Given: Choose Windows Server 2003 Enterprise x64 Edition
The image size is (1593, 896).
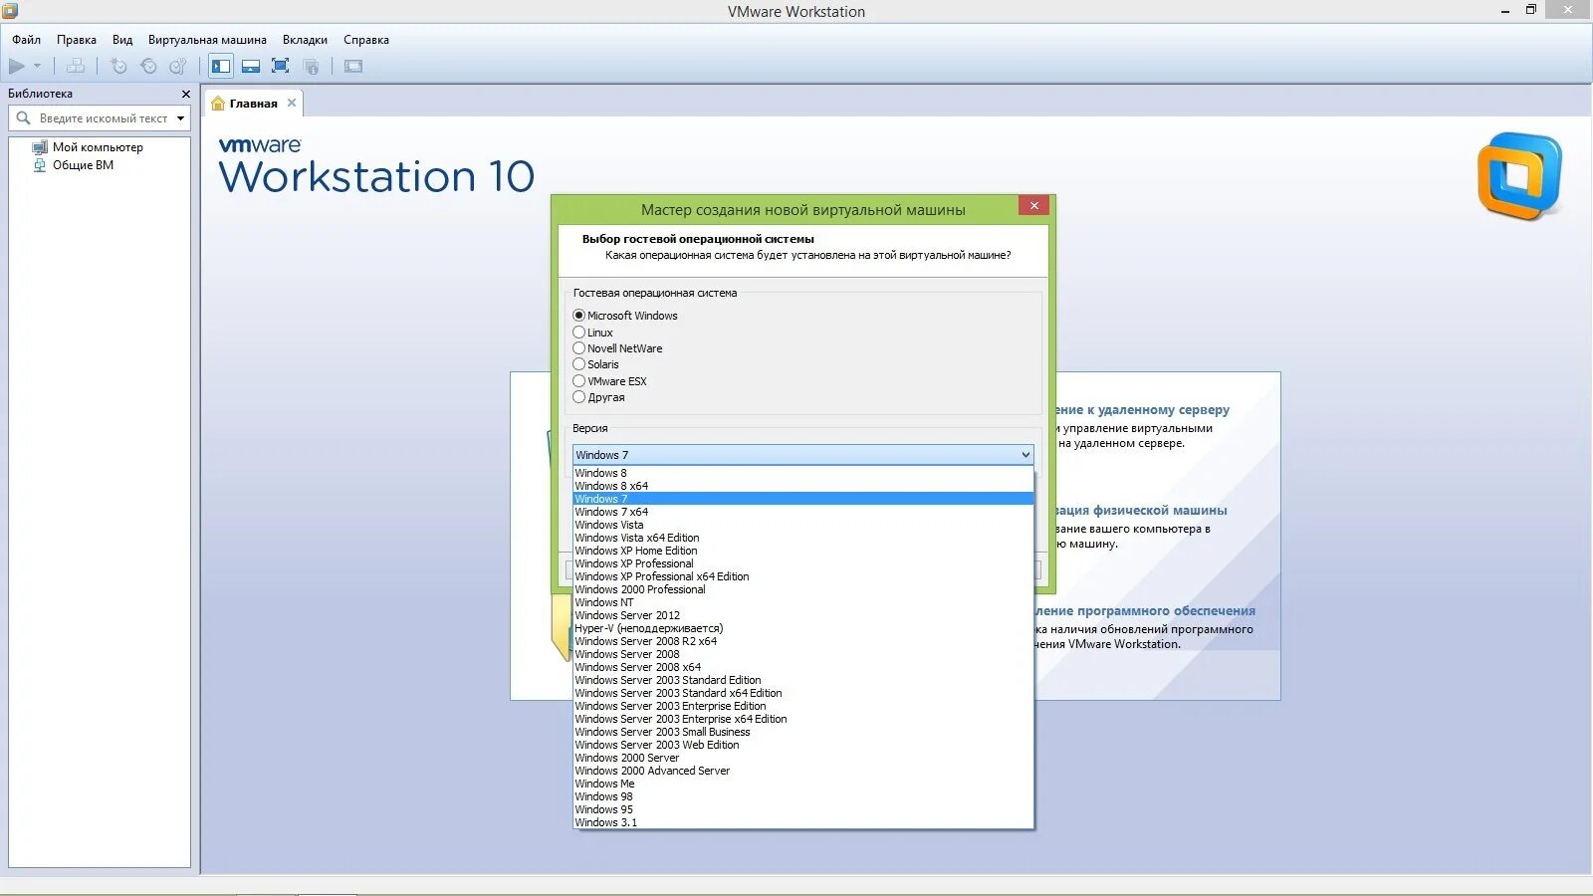Looking at the screenshot, I should [x=802, y=719].
